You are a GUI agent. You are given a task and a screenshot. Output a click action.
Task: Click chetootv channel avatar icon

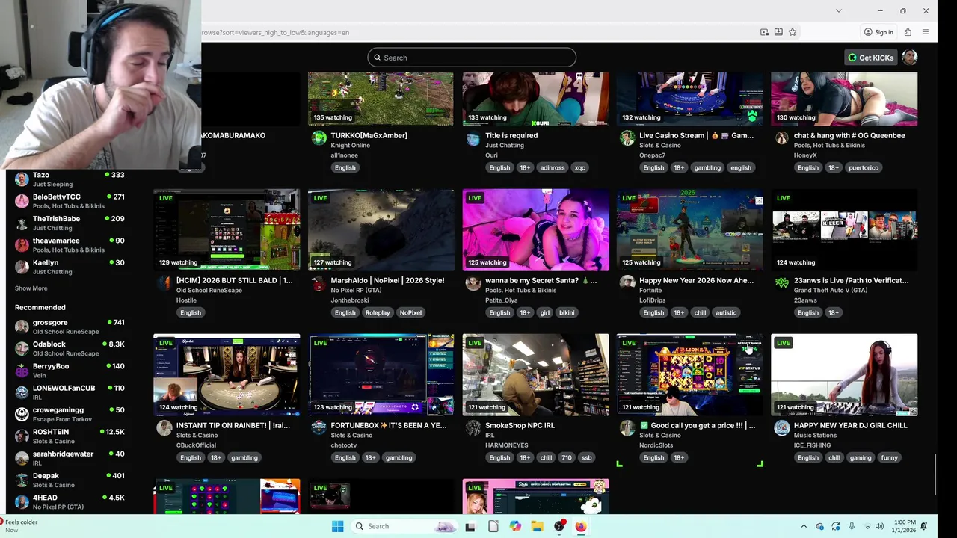(319, 428)
